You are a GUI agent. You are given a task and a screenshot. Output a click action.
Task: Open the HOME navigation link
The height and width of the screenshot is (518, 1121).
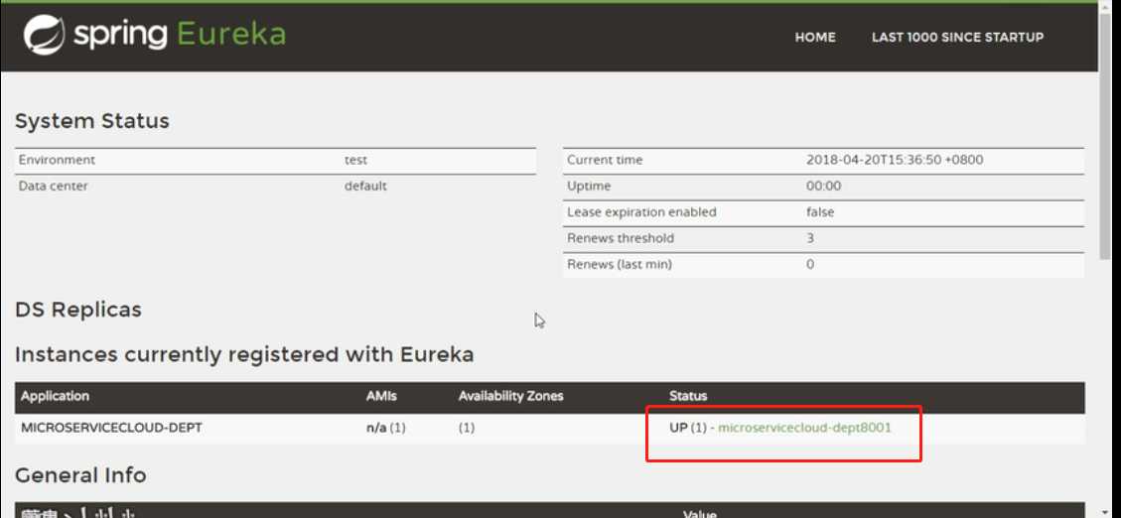click(x=815, y=37)
